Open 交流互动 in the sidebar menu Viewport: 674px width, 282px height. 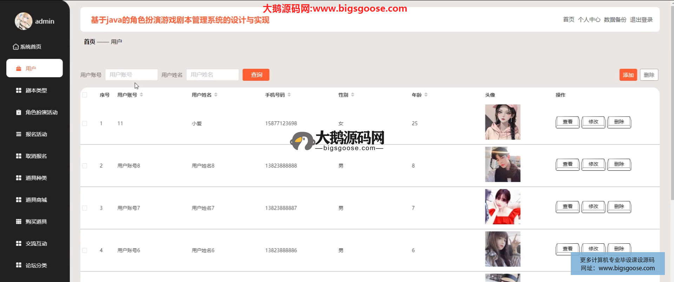[x=36, y=243]
